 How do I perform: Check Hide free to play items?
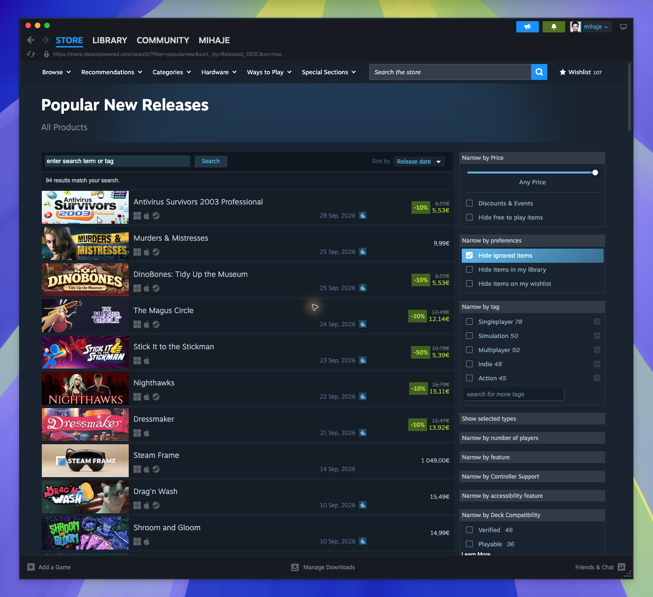coord(469,217)
